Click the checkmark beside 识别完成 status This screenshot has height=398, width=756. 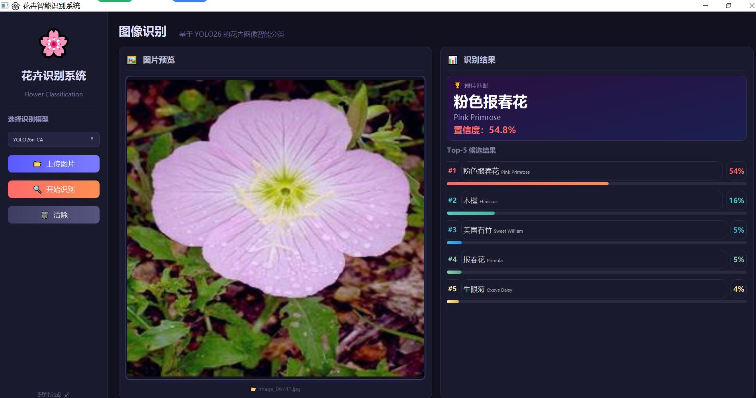[x=67, y=394]
